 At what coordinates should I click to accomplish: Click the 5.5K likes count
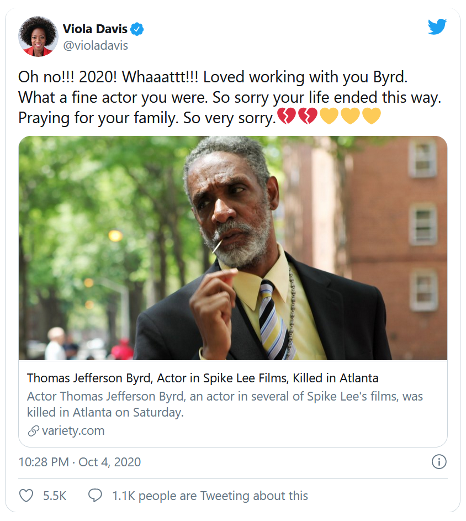click(55, 496)
